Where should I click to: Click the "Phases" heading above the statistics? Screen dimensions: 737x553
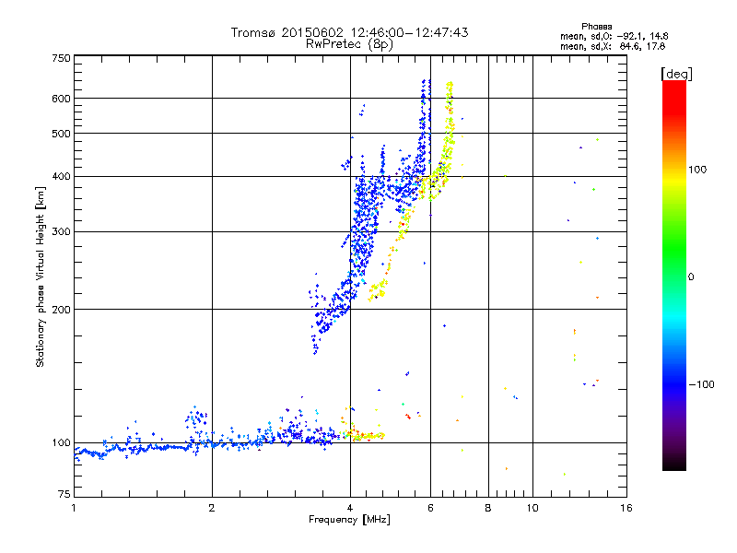(596, 27)
